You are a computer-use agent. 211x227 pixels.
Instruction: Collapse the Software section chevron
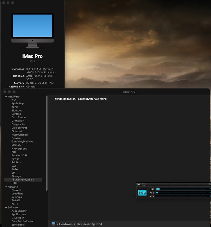point(6,208)
